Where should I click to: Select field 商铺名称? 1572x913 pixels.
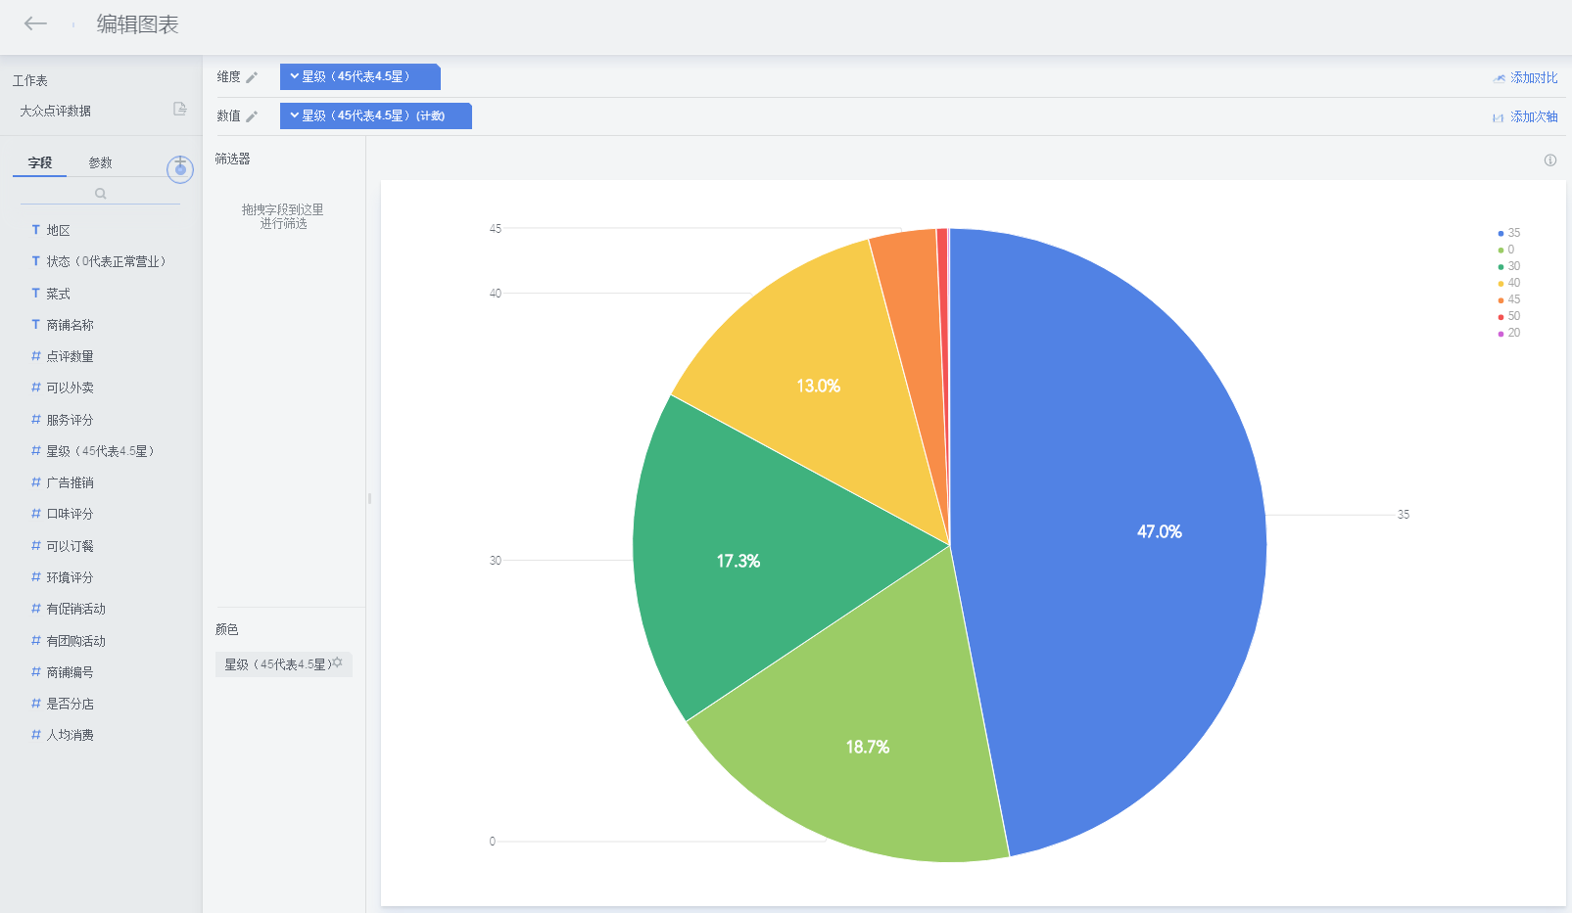click(70, 325)
